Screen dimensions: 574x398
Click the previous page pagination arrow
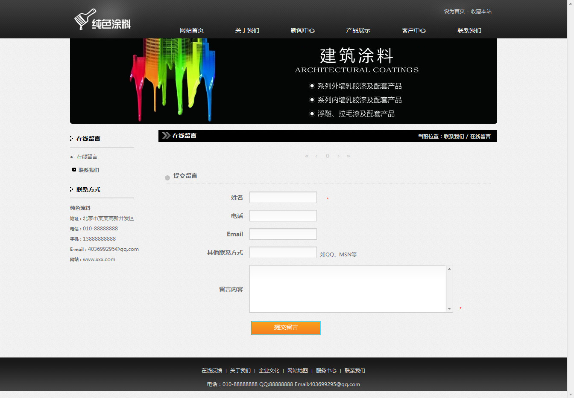click(x=316, y=156)
